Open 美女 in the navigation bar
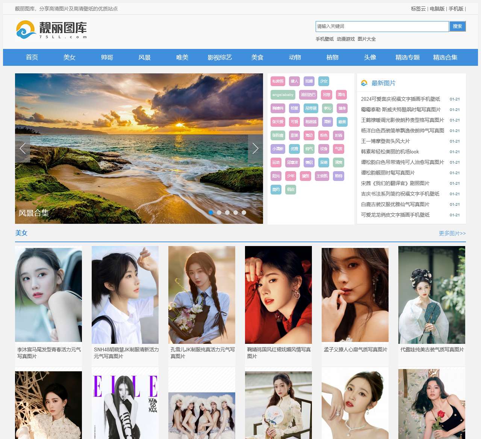Viewport: 481px width, 439px height. tap(70, 58)
